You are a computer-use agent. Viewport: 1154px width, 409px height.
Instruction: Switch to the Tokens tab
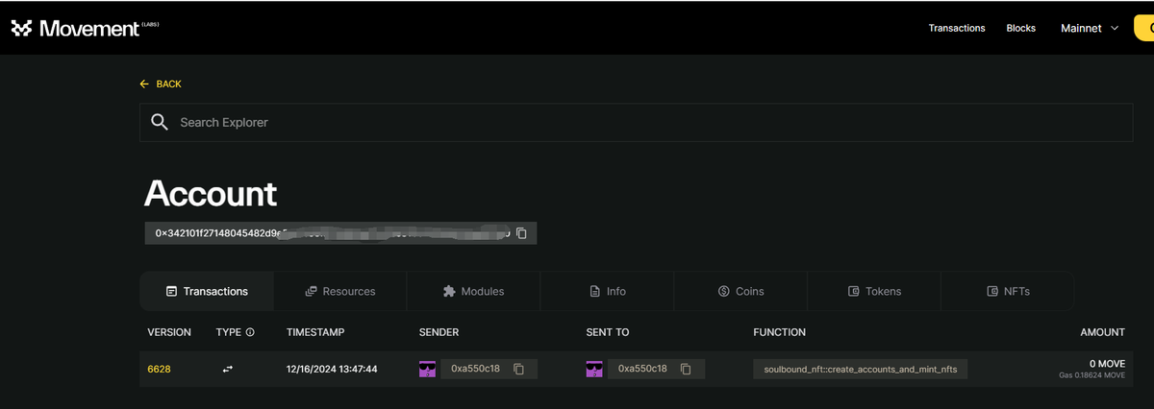(874, 291)
